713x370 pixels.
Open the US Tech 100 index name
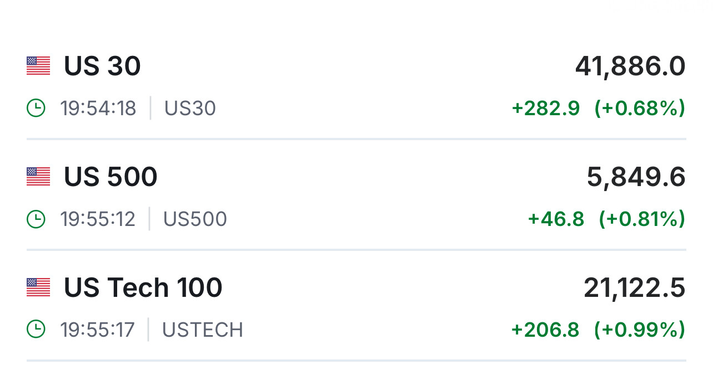tap(143, 288)
